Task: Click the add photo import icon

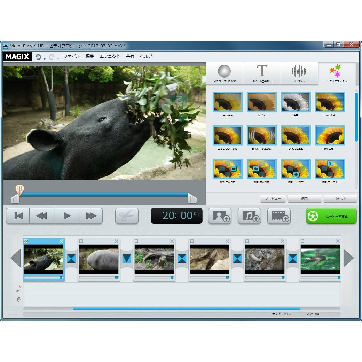Action: [220, 216]
